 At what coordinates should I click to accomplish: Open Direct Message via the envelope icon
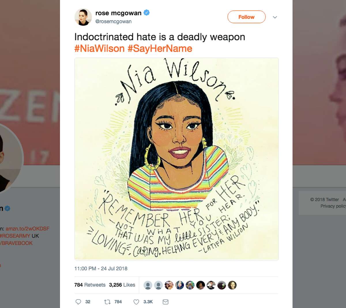click(x=165, y=302)
